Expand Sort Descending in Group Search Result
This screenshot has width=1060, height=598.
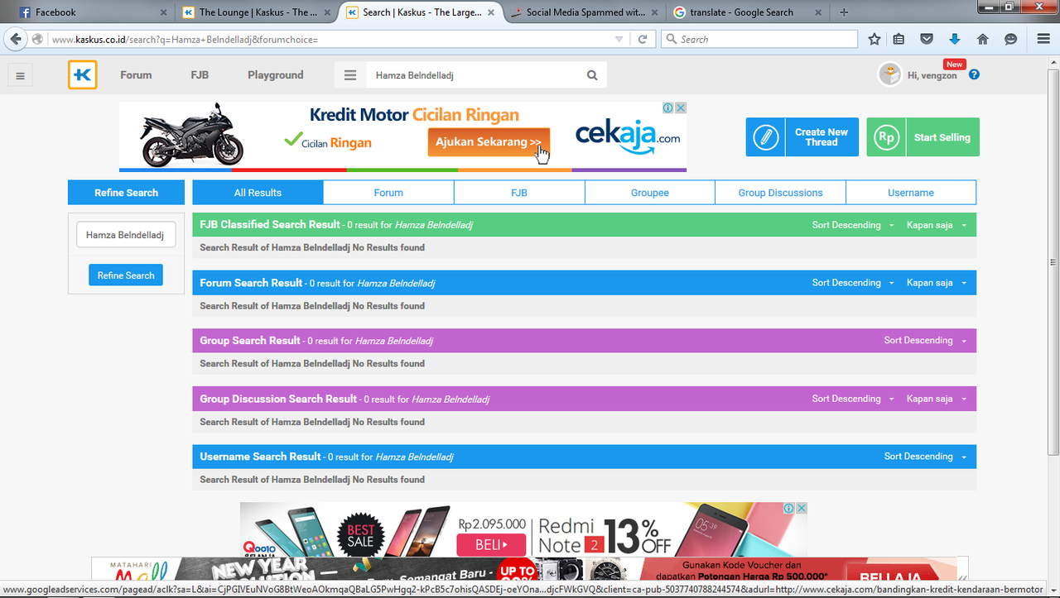[x=925, y=341]
